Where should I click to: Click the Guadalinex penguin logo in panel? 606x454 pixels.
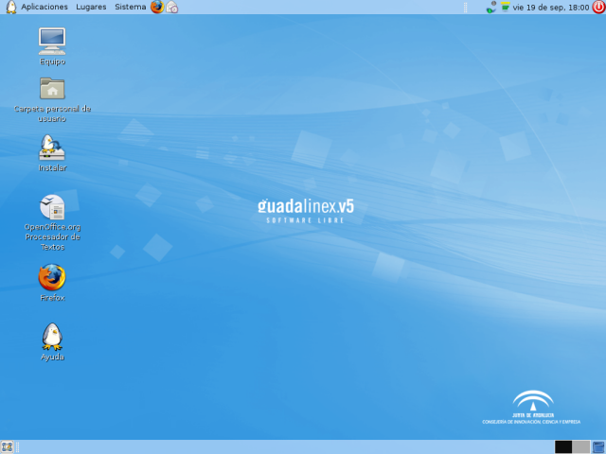(10, 7)
